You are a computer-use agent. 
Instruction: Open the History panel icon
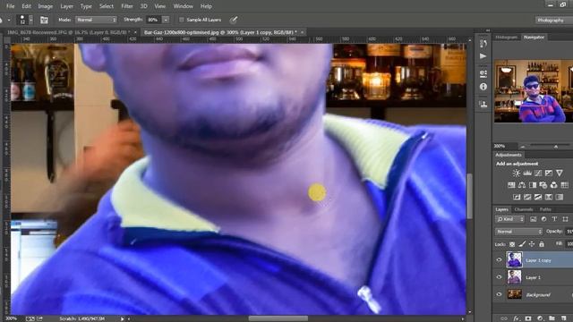(x=483, y=44)
